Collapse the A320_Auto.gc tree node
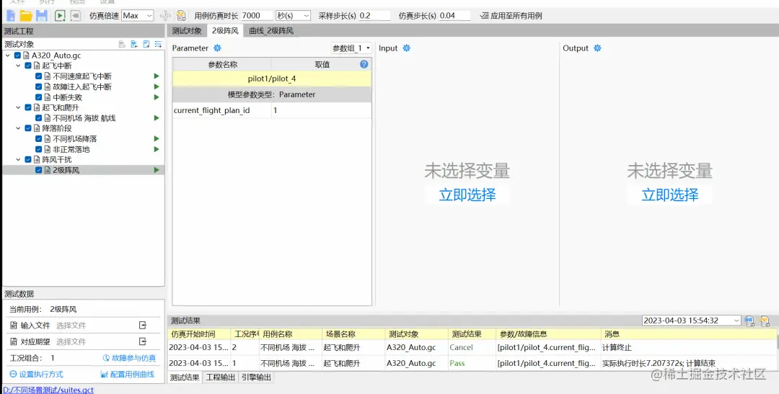The image size is (779, 394). click(x=8, y=55)
